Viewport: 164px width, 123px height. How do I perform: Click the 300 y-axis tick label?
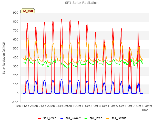16,66
